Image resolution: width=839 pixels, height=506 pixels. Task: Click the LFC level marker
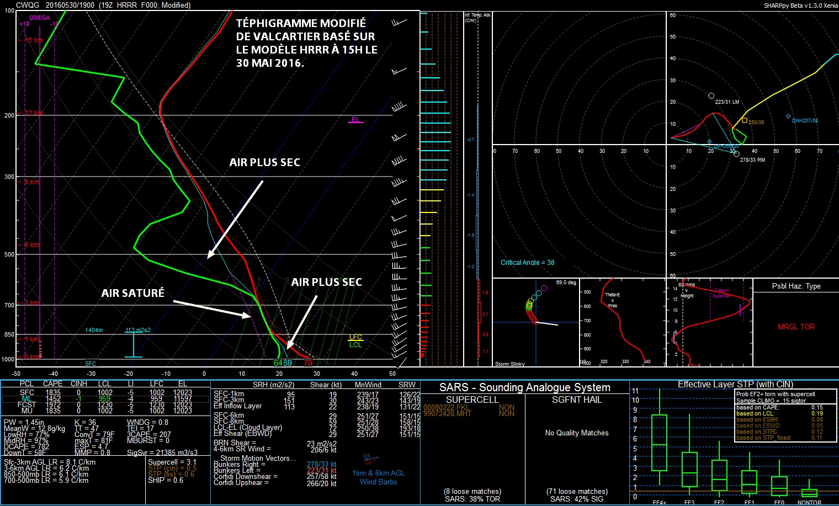pos(355,337)
